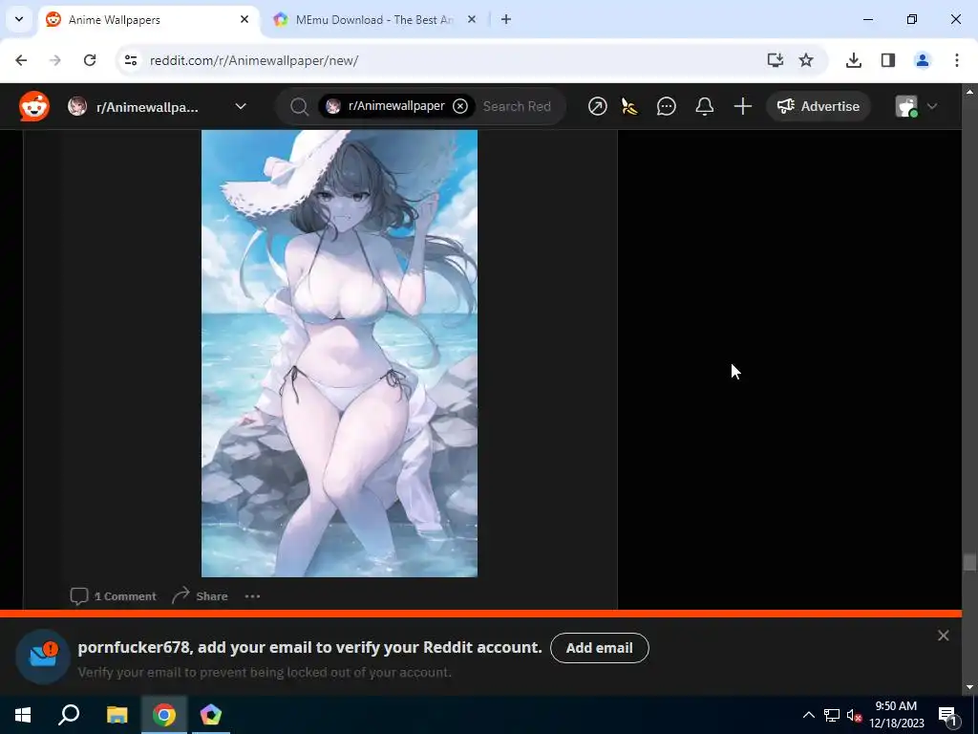
Task: View site information icon
Action: pos(130,60)
